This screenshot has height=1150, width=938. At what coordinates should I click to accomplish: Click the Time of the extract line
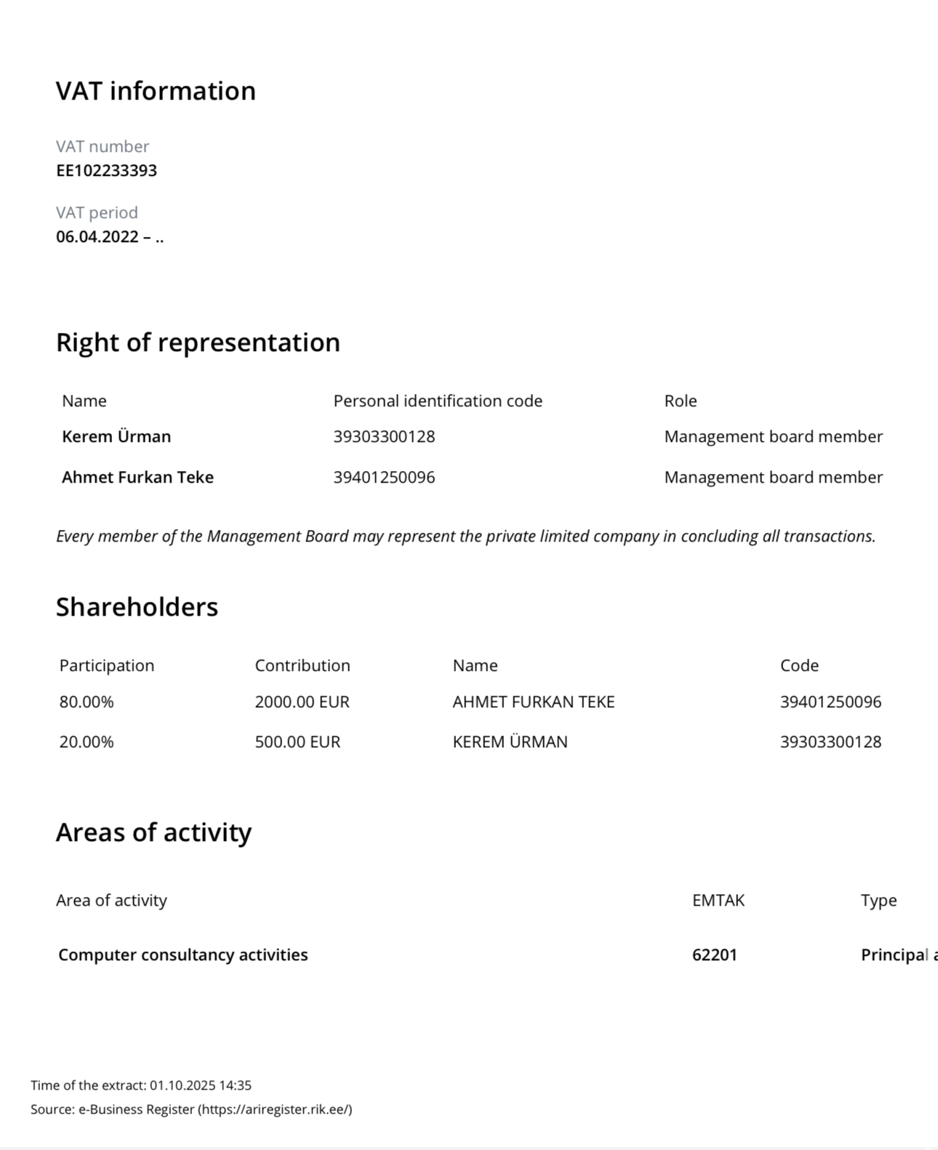141,1085
